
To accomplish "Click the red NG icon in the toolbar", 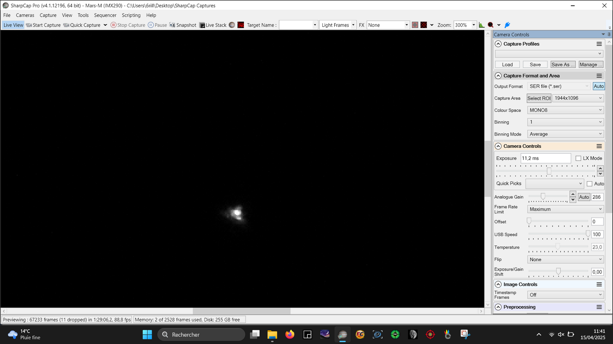I will [241, 25].
